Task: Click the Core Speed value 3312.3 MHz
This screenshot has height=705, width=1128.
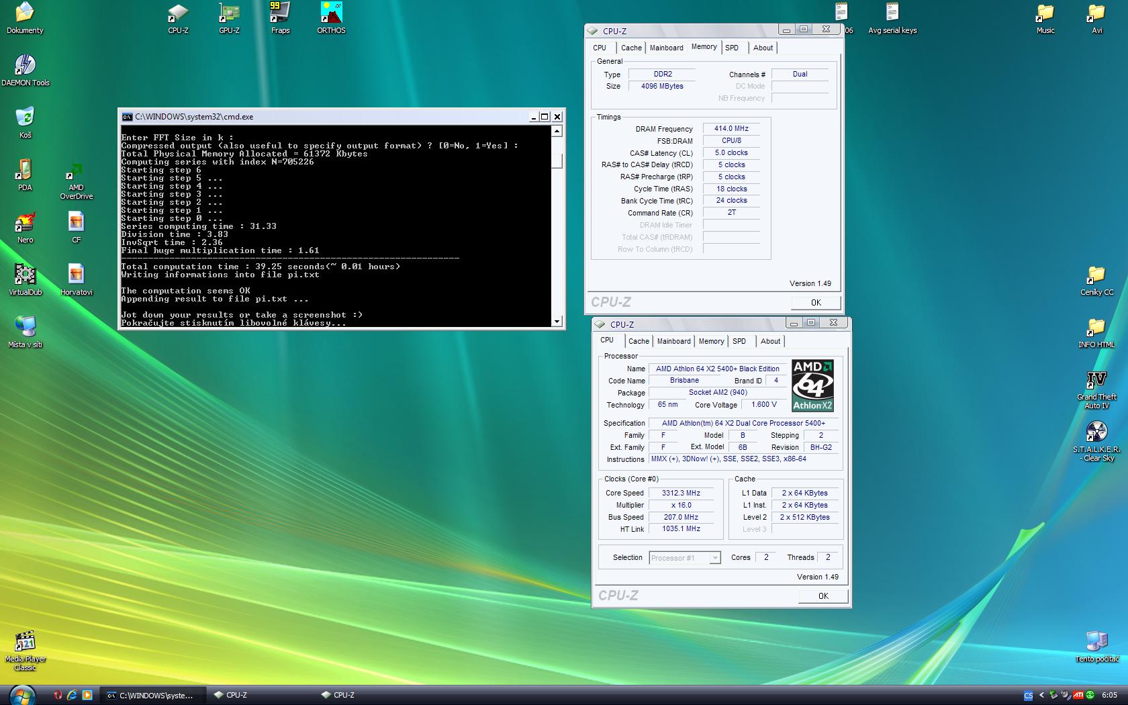Action: (x=681, y=493)
